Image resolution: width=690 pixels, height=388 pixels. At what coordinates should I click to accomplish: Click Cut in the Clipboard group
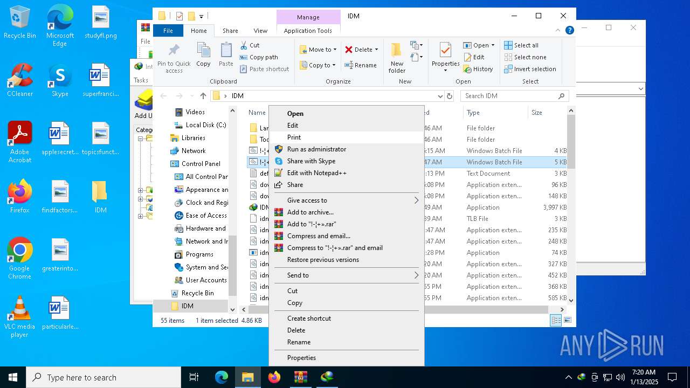250,45
